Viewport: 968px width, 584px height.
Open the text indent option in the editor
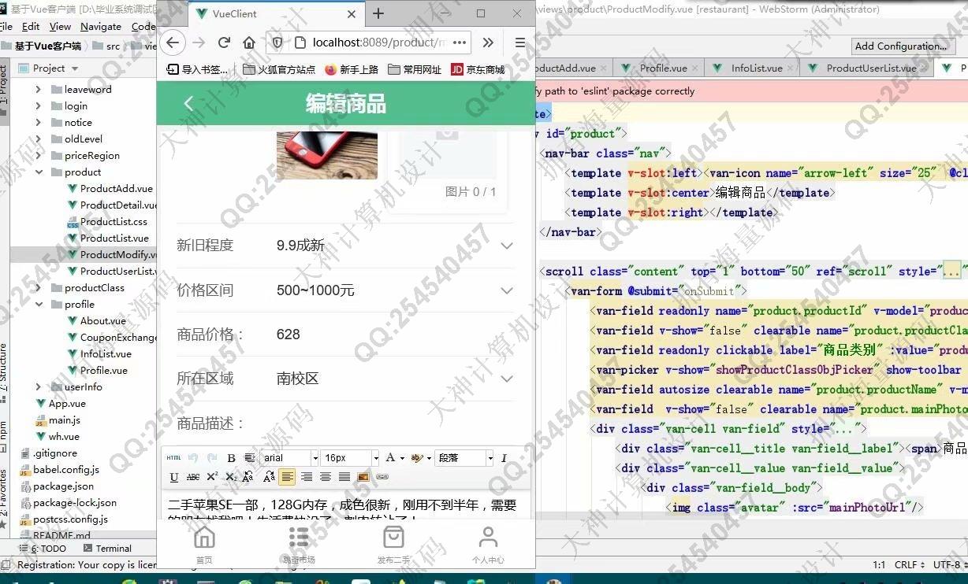[x=250, y=458]
